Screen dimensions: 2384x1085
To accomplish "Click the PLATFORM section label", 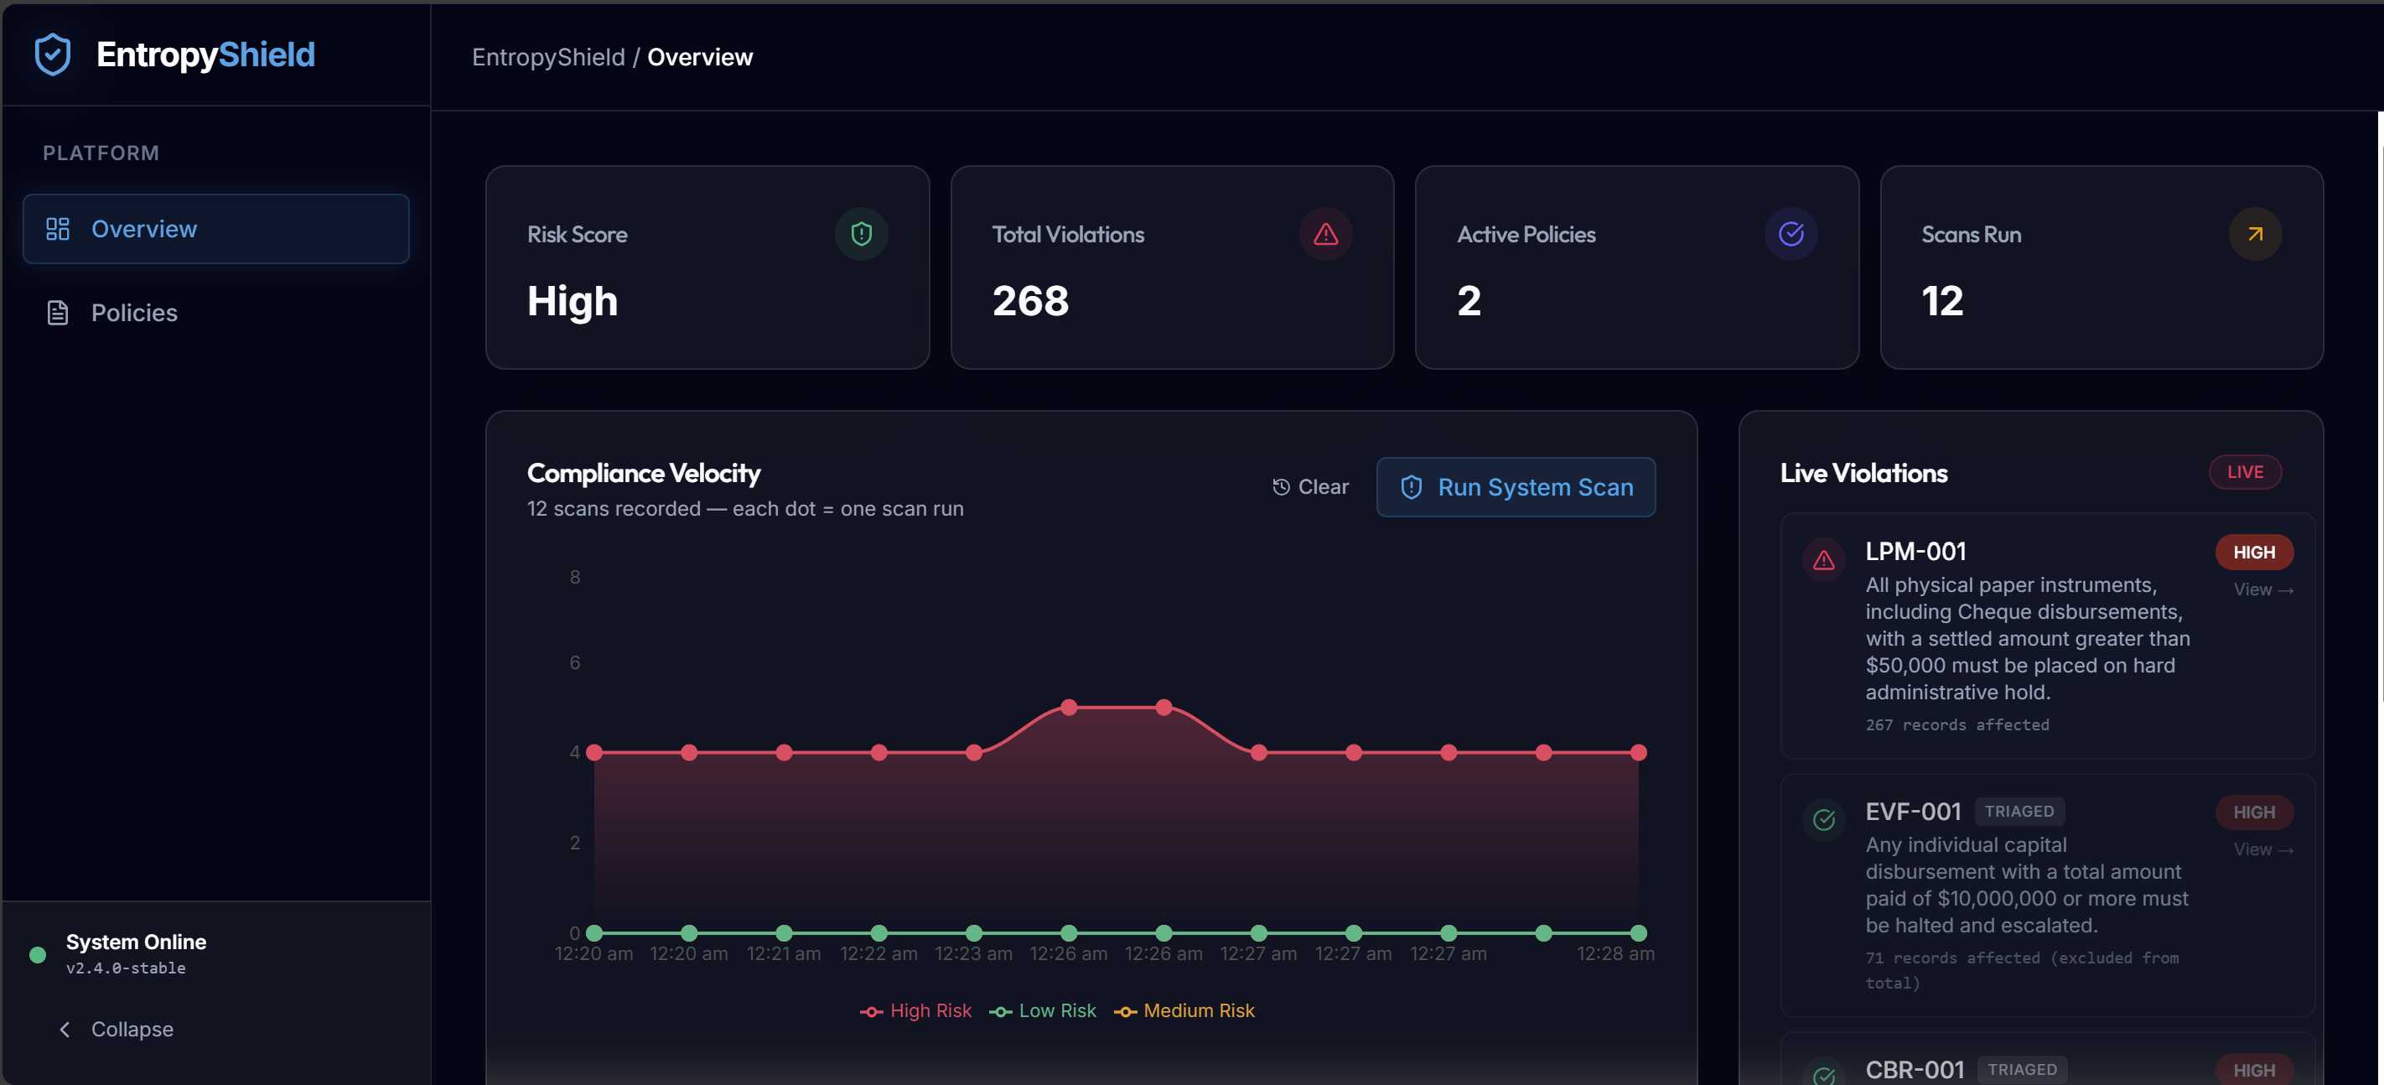I will 101,153.
